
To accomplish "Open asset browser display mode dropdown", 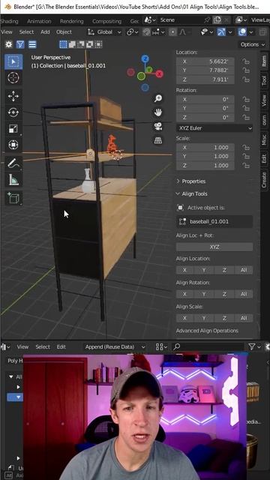I will pos(161,346).
